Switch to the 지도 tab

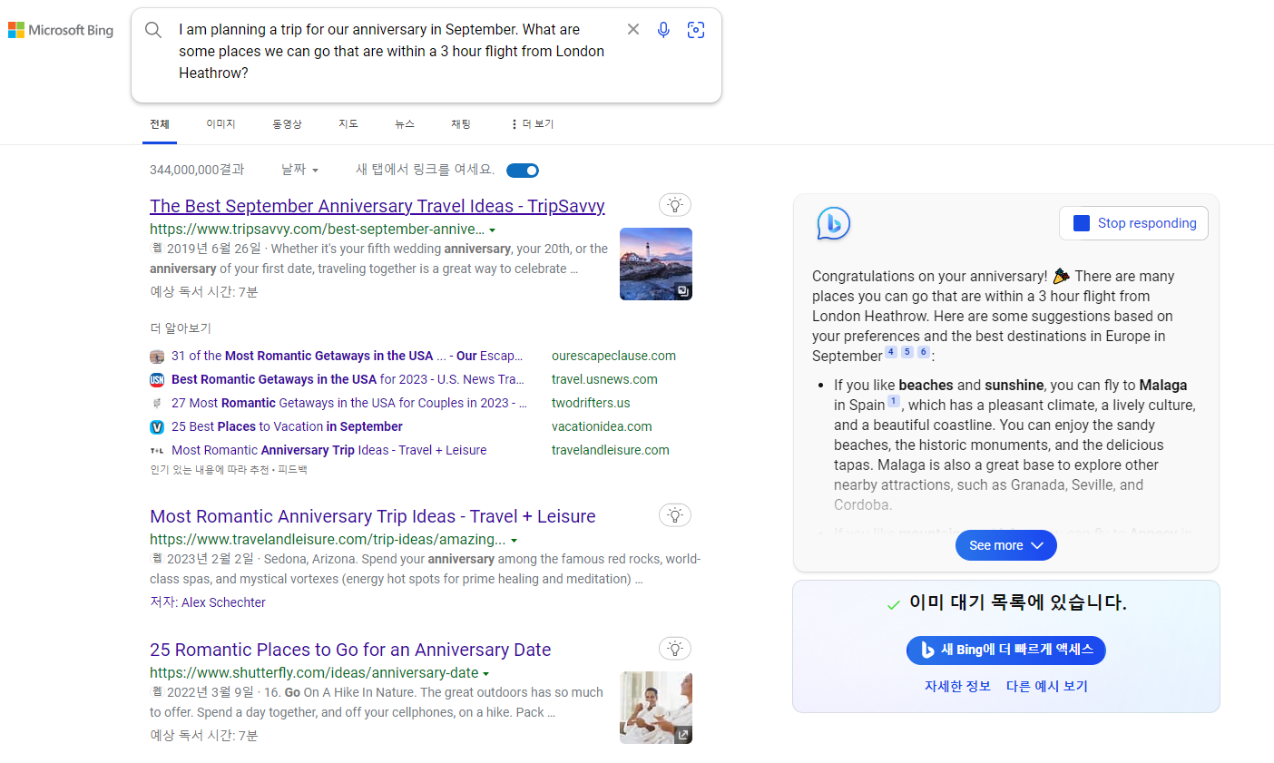click(x=348, y=124)
